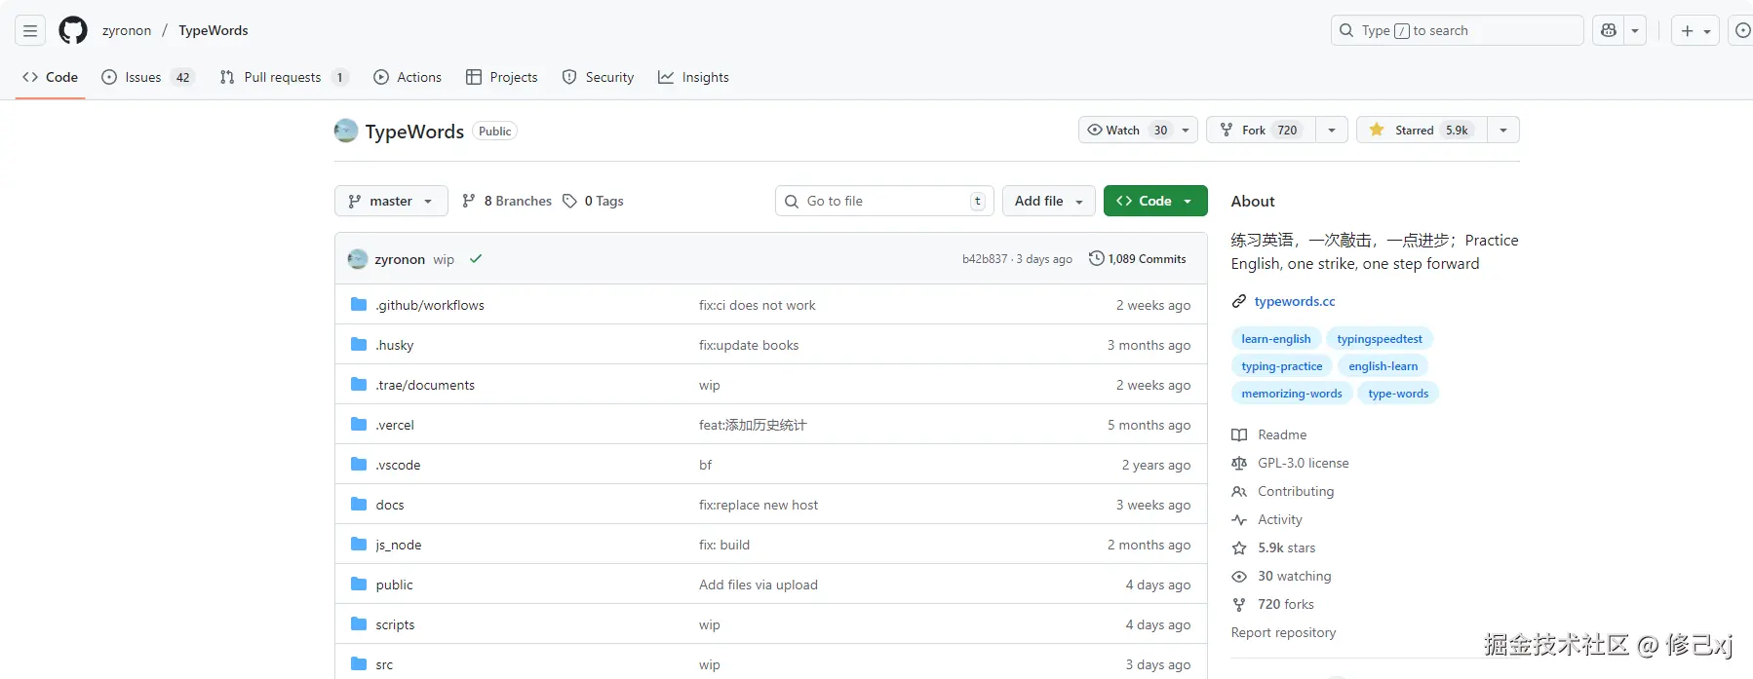Open the 5.9k stars link
Image resolution: width=1753 pixels, height=679 pixels.
[1274, 547]
